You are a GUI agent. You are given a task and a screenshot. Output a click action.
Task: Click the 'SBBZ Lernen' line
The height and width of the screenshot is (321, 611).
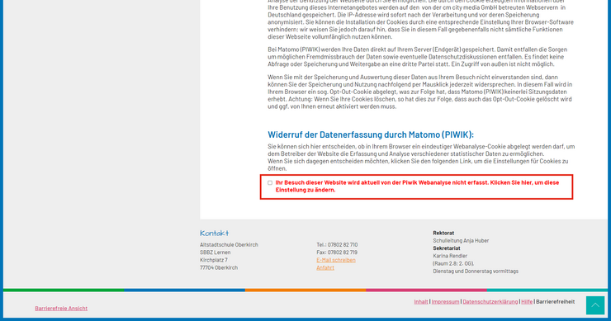pos(216,253)
